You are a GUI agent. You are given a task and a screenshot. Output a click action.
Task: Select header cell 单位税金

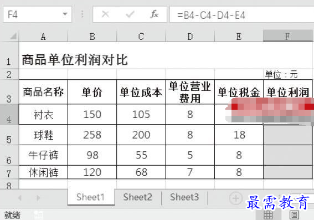coord(239,92)
